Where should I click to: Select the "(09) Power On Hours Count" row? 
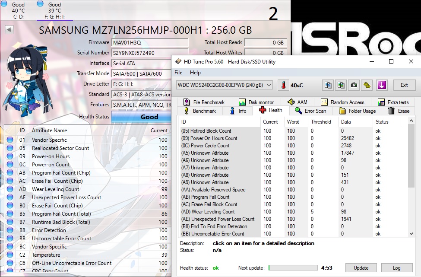(x=293, y=138)
